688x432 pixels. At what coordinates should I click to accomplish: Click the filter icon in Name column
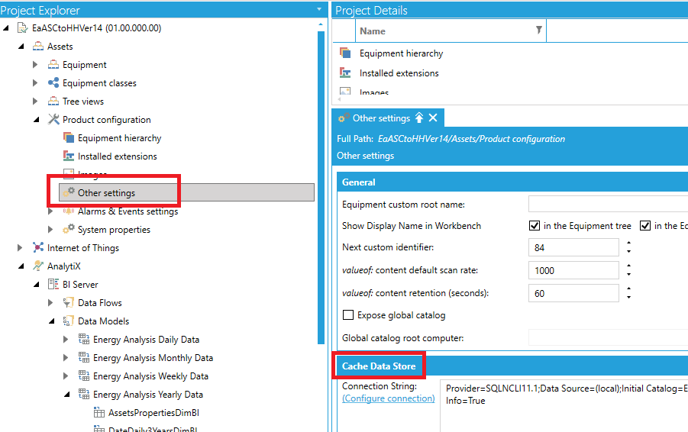539,31
